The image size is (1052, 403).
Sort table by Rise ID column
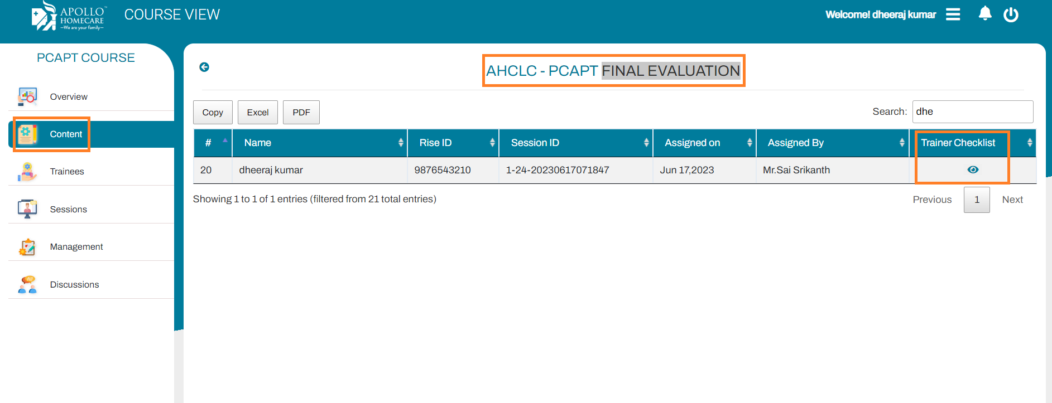click(x=453, y=143)
